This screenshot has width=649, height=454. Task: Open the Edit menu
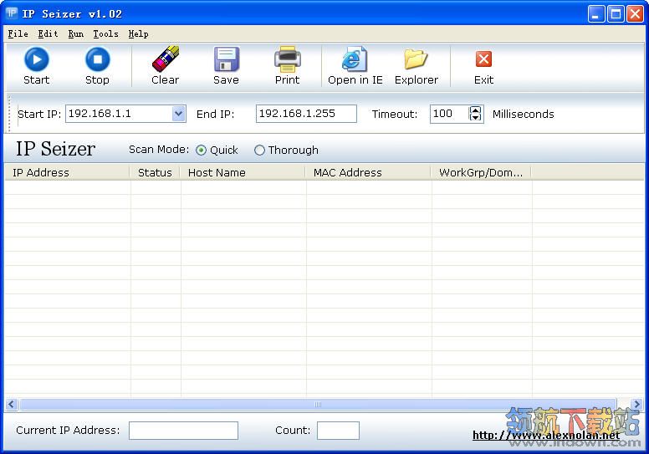point(48,34)
